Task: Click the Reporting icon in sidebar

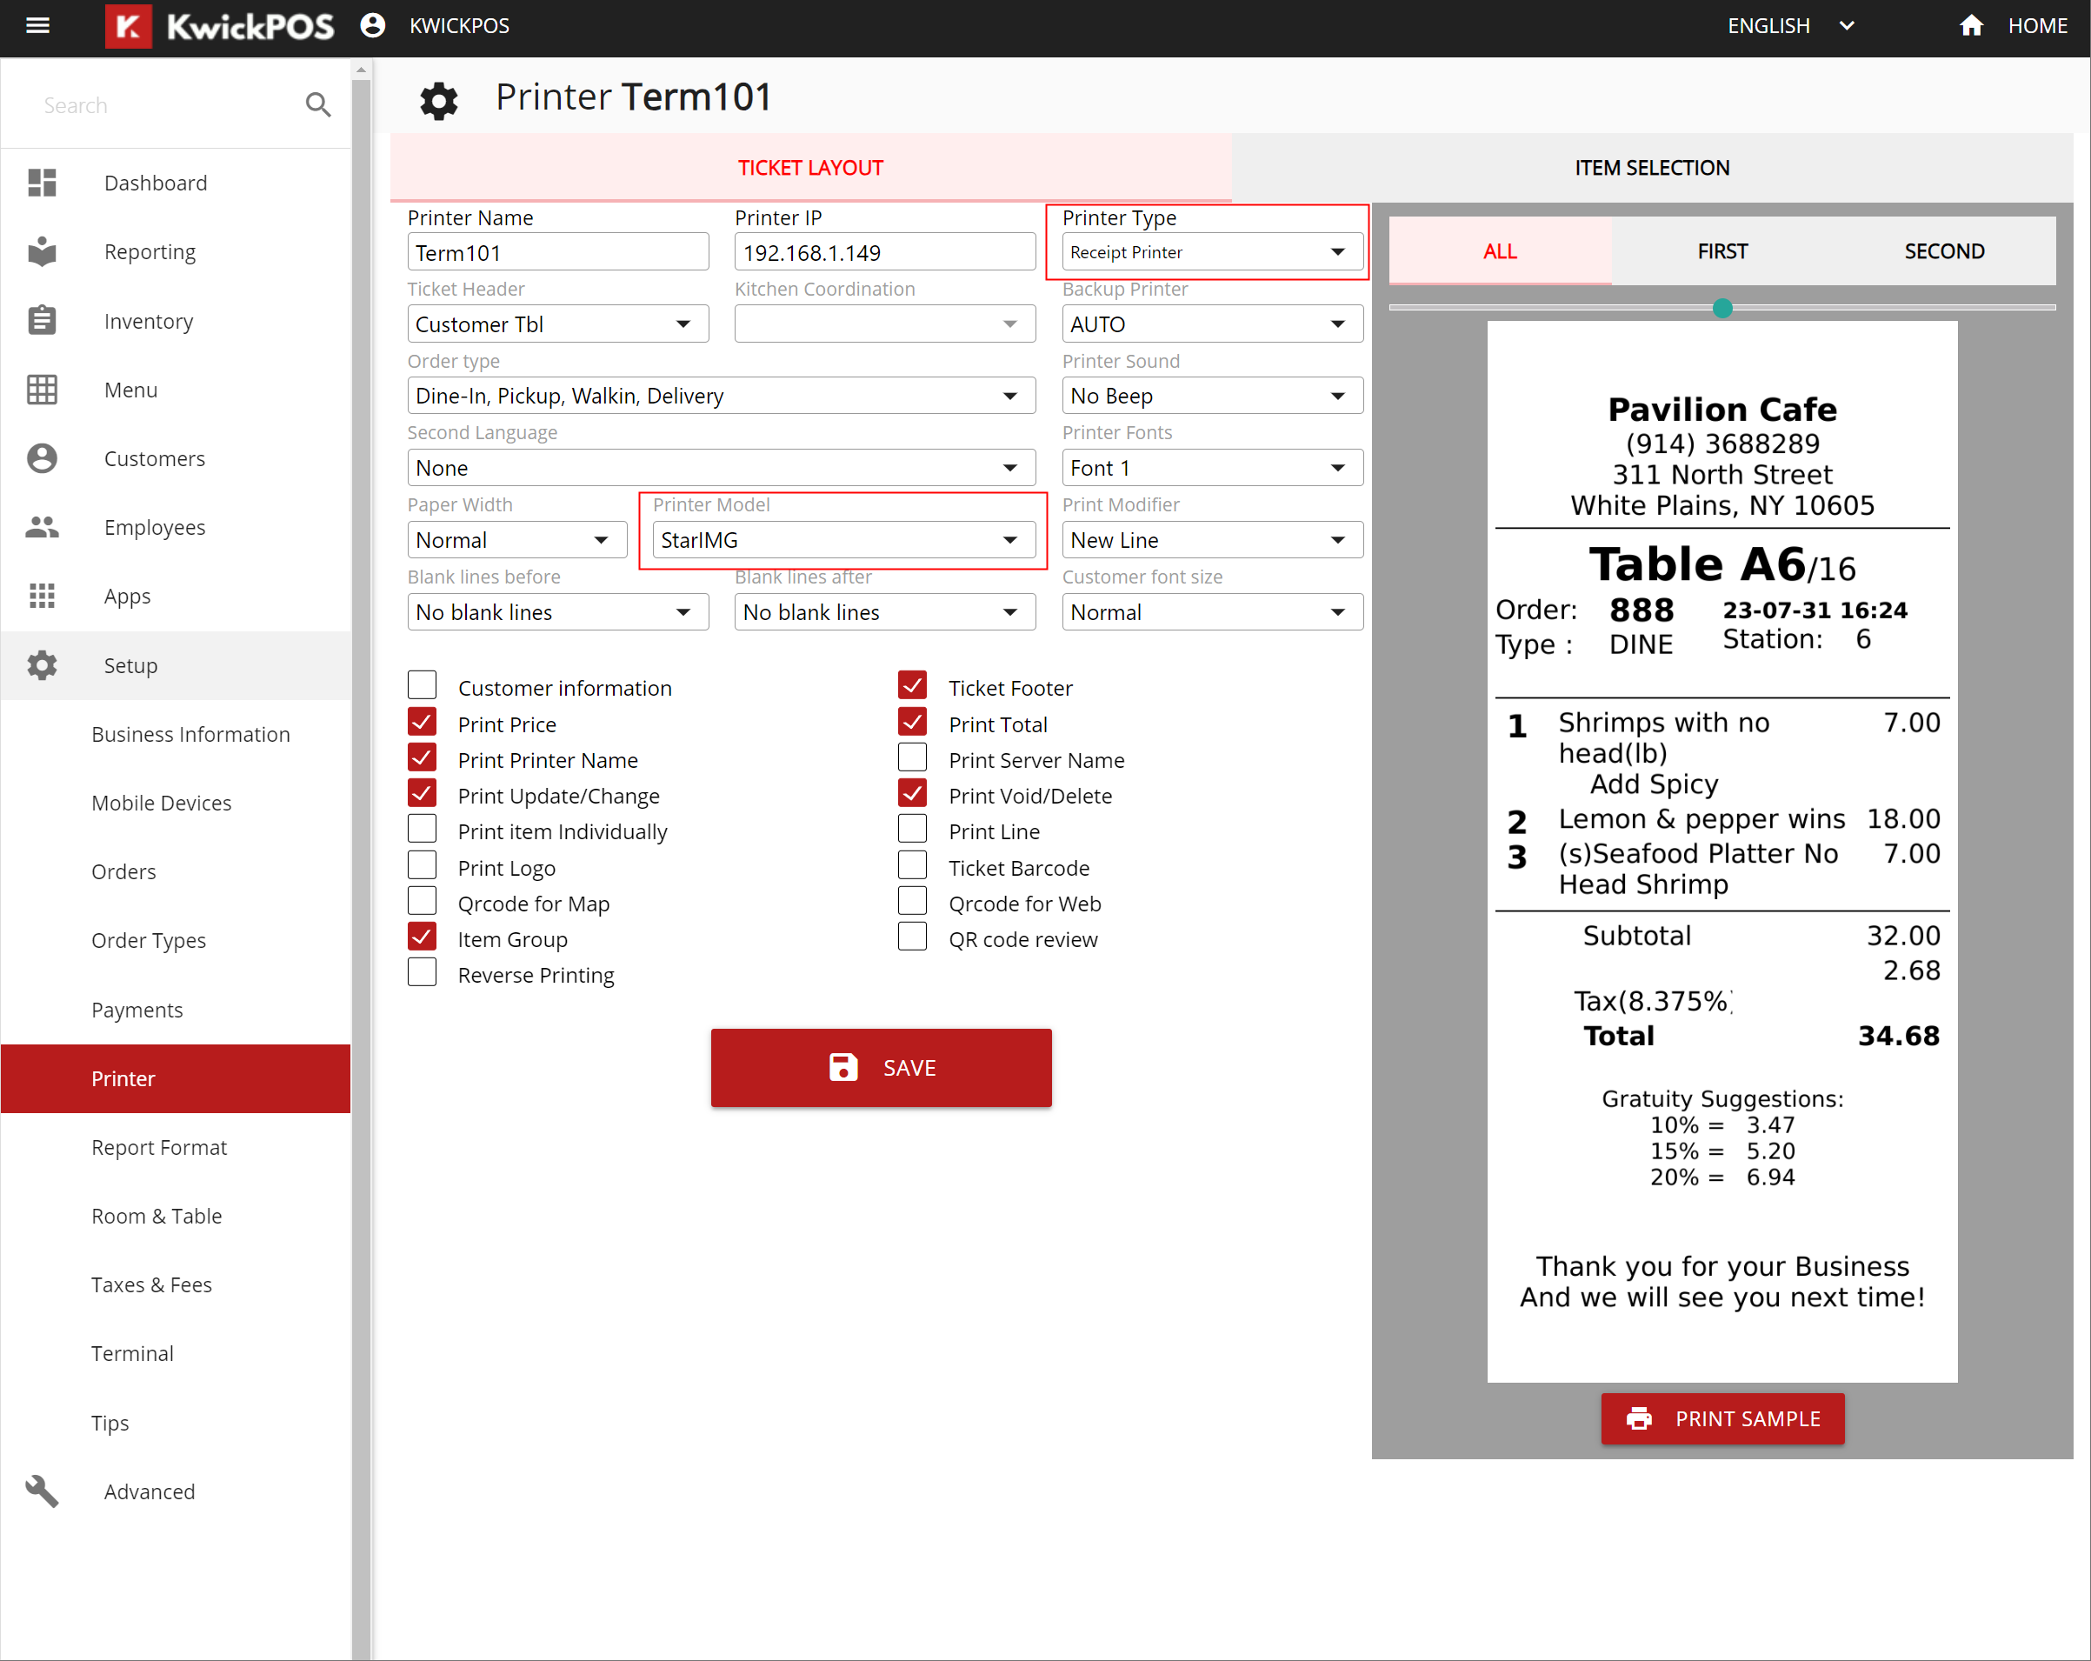Action: pyautogui.click(x=42, y=251)
